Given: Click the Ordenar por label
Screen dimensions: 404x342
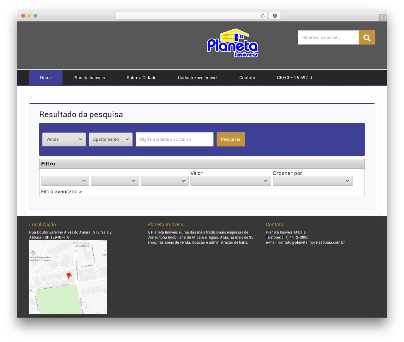Looking at the screenshot, I should pos(288,173).
